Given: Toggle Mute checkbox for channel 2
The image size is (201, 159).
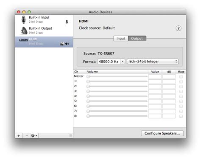Looking at the screenshot, I should (181, 86).
